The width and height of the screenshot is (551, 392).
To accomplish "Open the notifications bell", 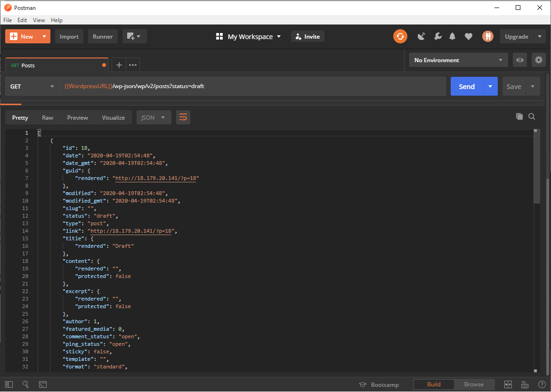I will click(453, 36).
